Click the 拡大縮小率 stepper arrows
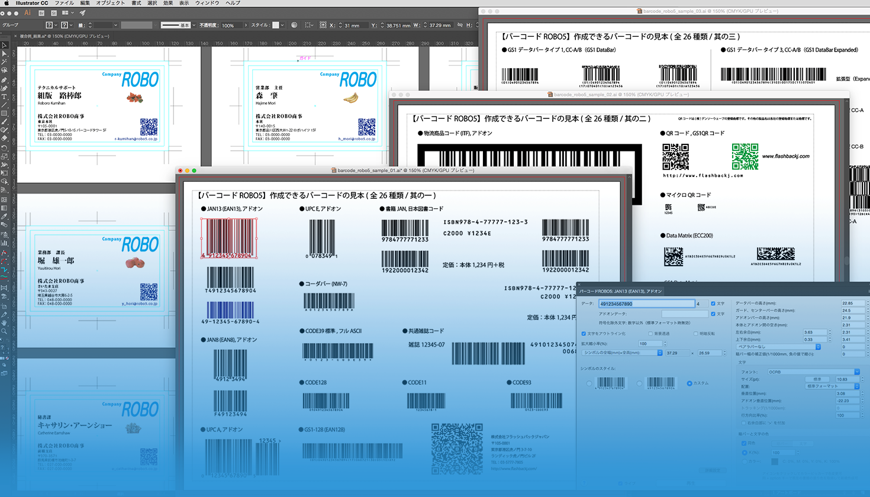This screenshot has width=870, height=497. pyautogui.click(x=665, y=343)
